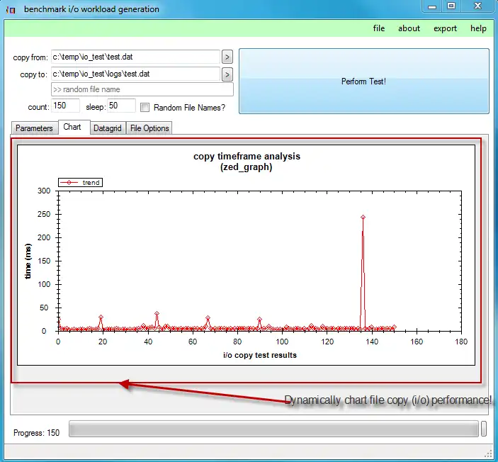Click the i/o copy test results label
Image resolution: width=498 pixels, height=462 pixels.
click(260, 355)
